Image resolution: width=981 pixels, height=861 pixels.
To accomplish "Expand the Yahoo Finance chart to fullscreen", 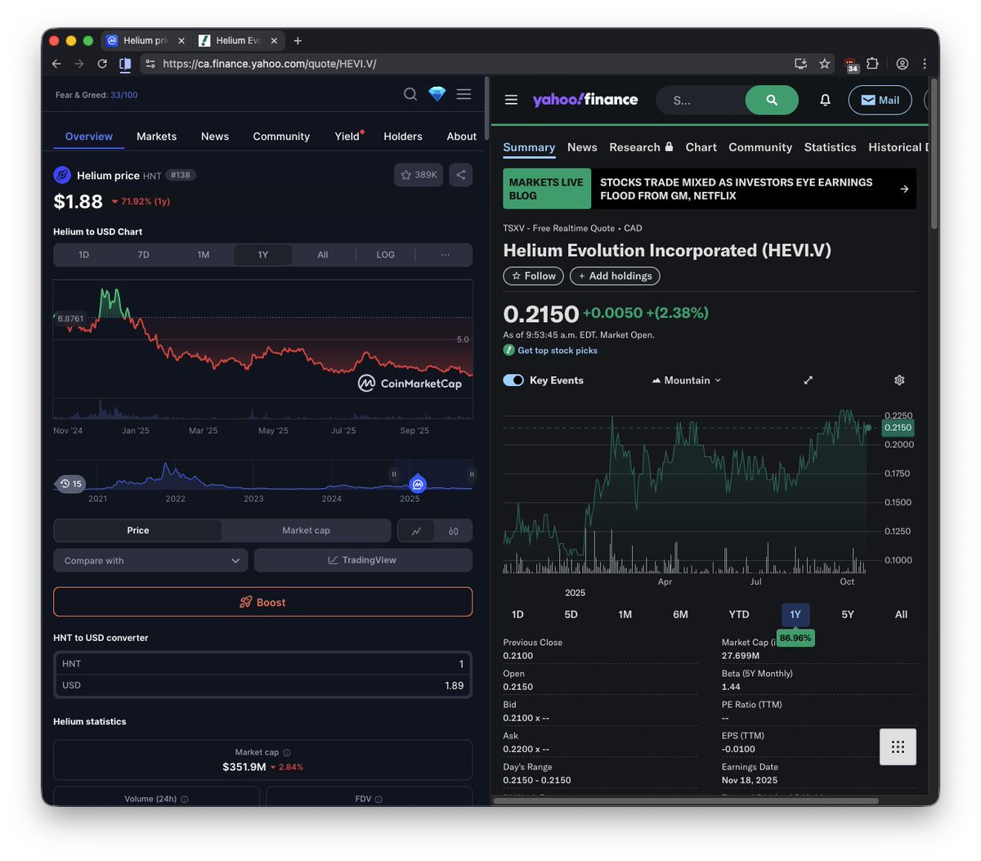I will (x=809, y=380).
